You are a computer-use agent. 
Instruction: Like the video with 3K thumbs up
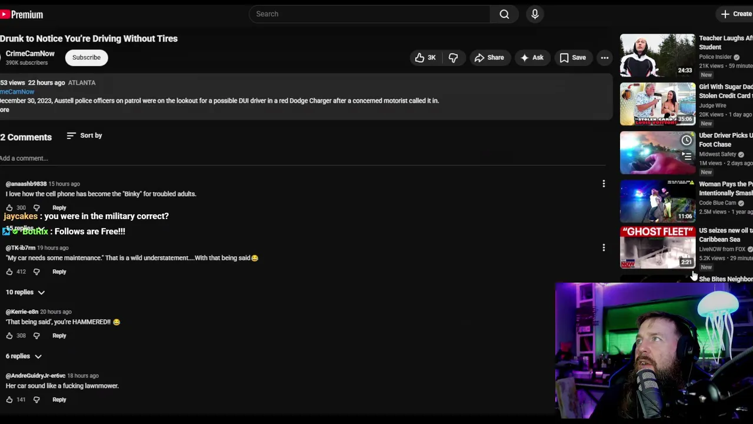click(425, 58)
